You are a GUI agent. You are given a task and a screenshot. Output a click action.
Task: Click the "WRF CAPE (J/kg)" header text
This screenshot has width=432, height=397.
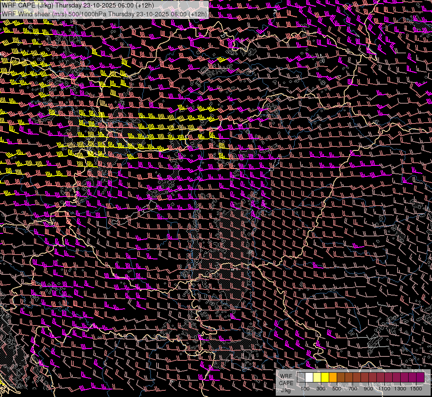pos(27,5)
